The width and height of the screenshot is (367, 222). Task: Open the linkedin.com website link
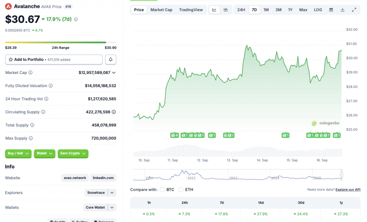tap(103, 178)
